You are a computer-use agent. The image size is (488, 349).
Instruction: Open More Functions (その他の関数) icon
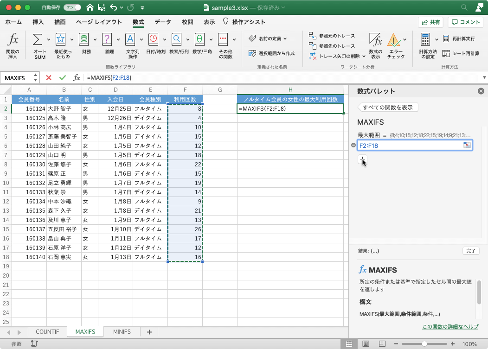point(223,39)
